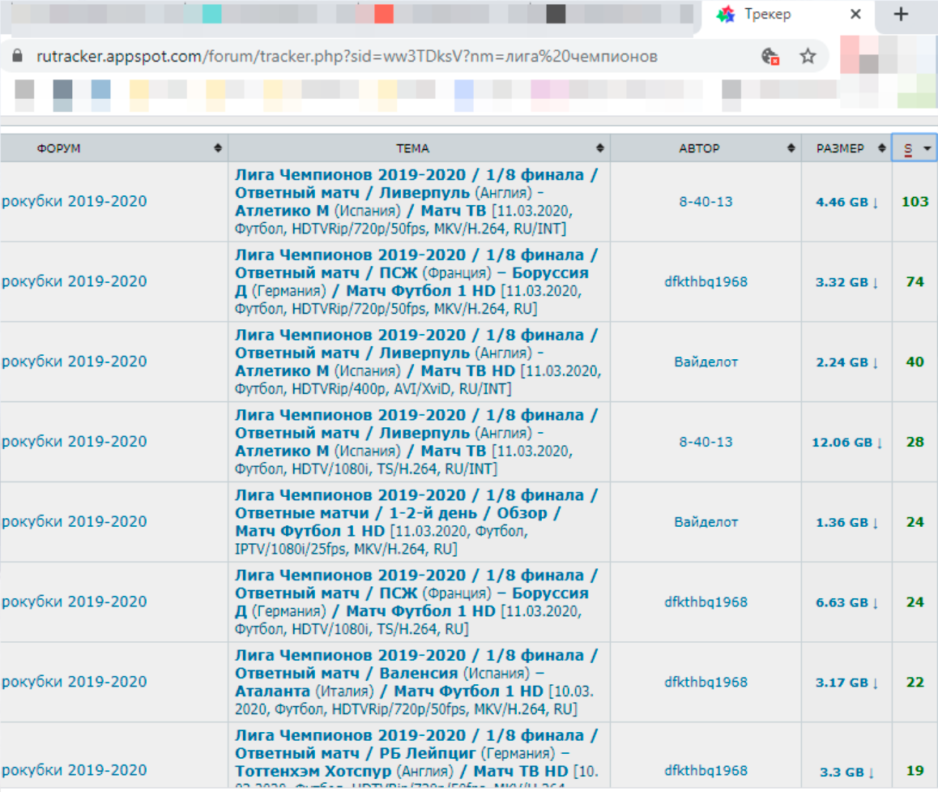This screenshot has width=938, height=792.
Task: Open author 8-40-13 on the 4.46 GB row
Action: point(706,202)
